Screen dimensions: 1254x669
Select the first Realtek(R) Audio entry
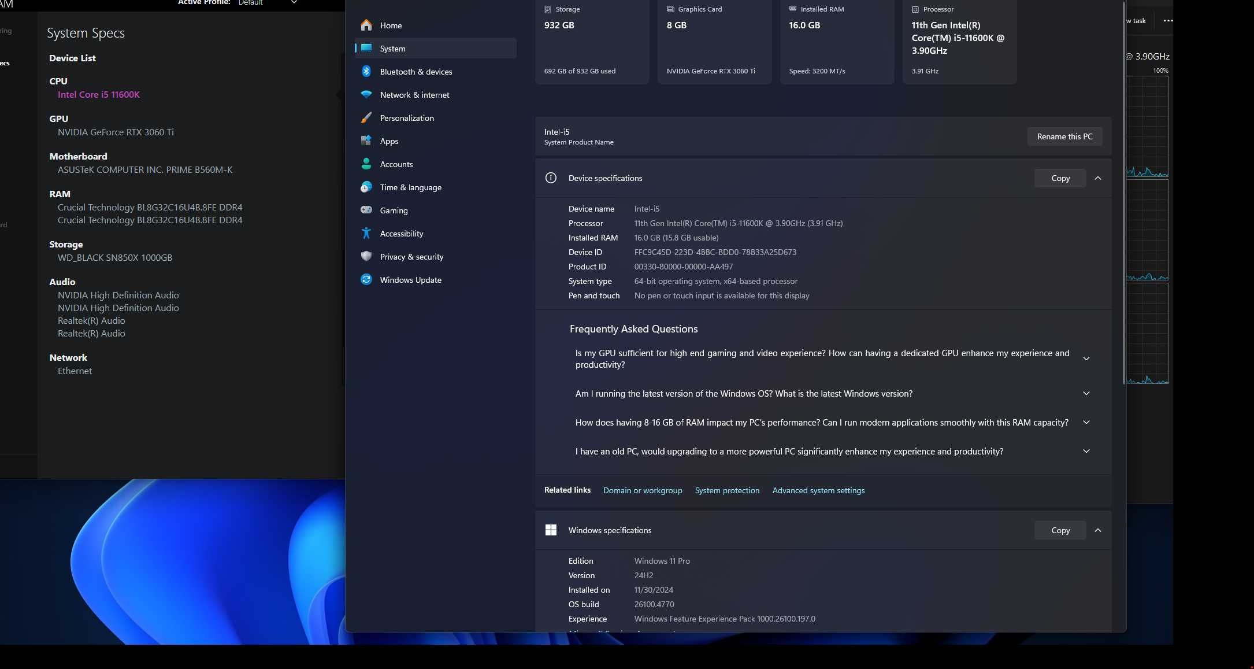(91, 320)
